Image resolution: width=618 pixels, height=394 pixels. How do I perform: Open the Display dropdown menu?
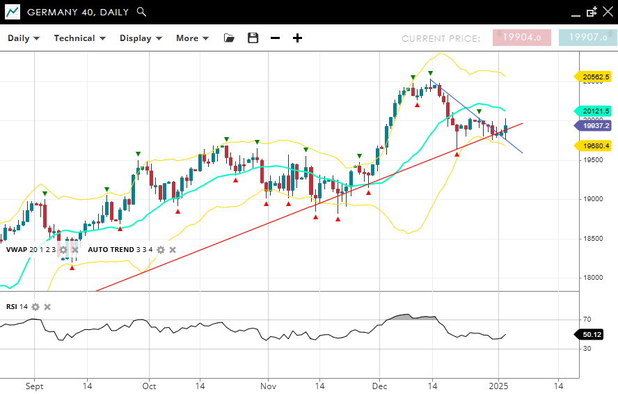pyautogui.click(x=141, y=38)
